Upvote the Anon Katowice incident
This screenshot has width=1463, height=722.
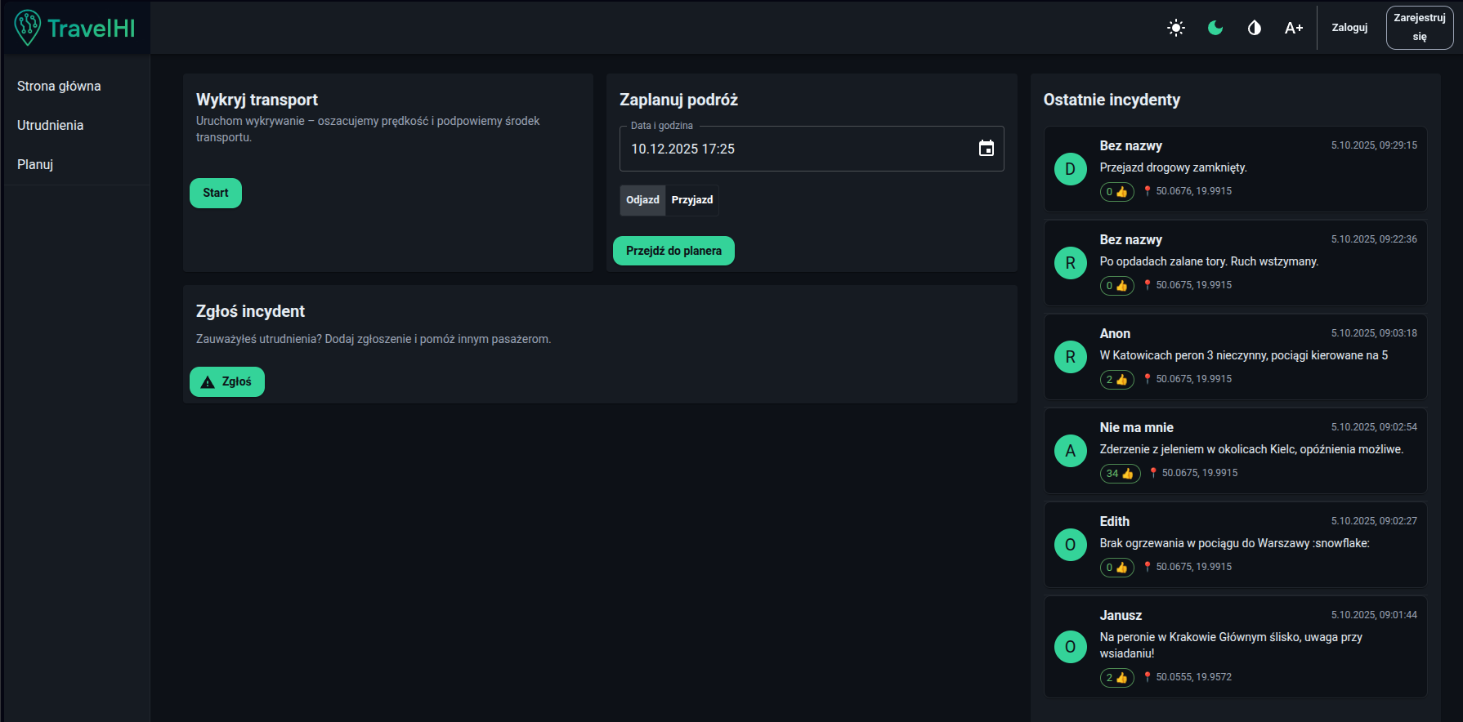click(x=1116, y=379)
